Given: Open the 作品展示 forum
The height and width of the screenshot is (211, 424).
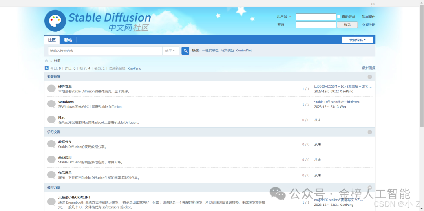Looking at the screenshot, I should (65, 173).
